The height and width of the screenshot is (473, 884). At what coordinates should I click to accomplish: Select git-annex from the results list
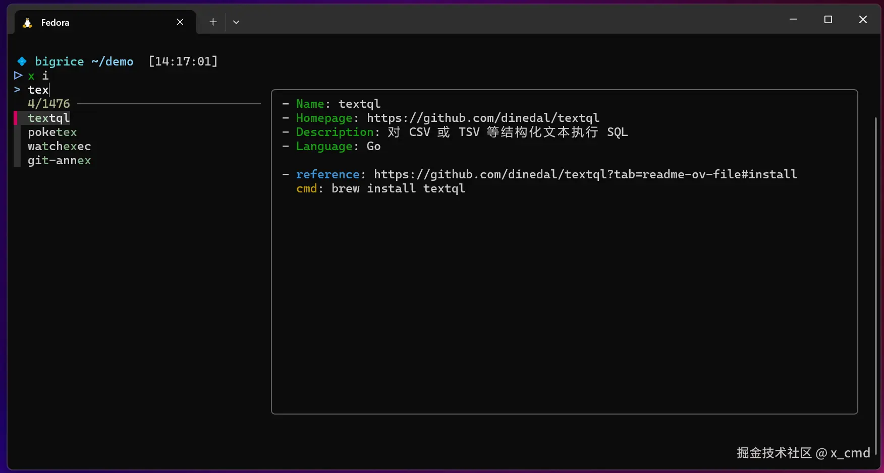click(x=60, y=160)
